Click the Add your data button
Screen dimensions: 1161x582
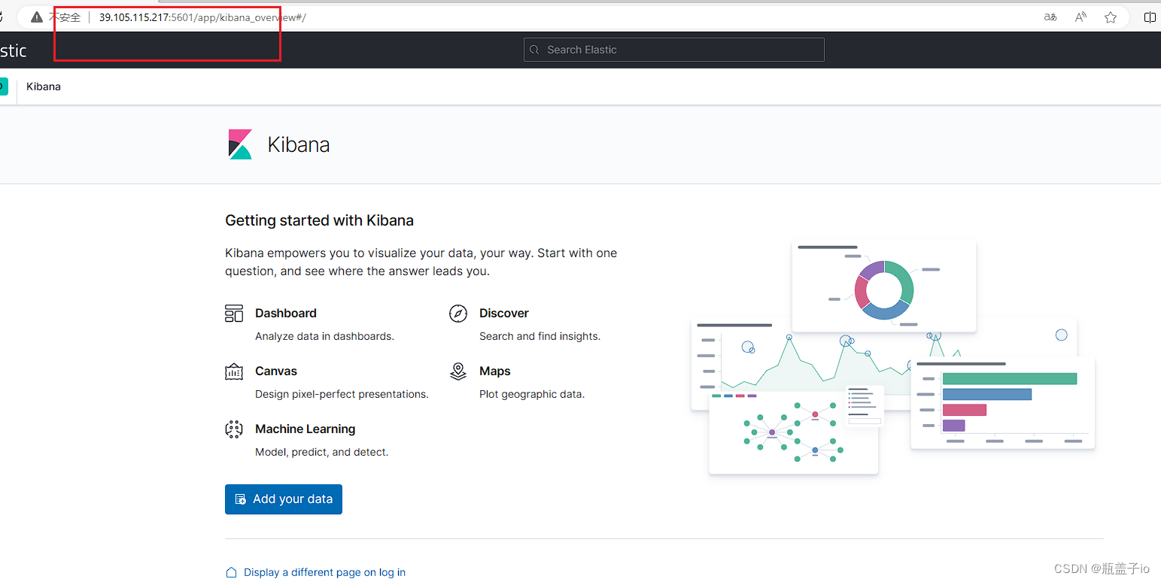point(284,499)
